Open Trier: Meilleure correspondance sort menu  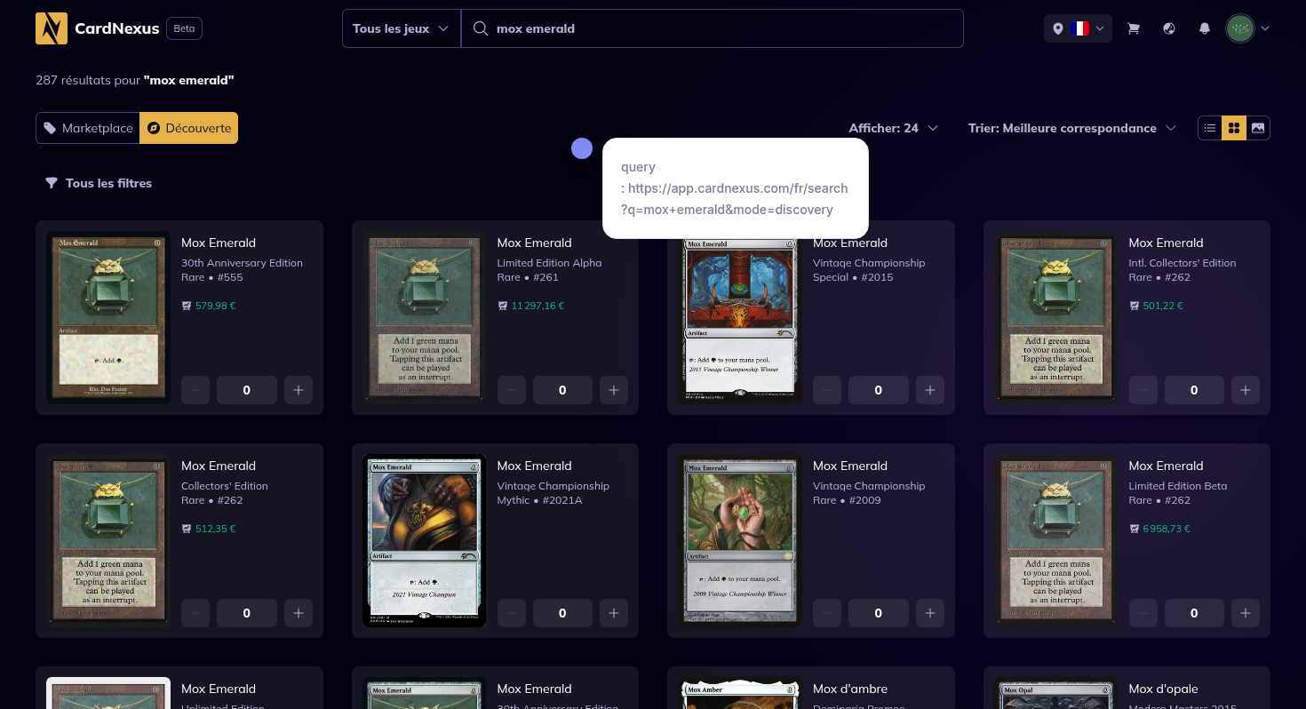pyautogui.click(x=1071, y=128)
